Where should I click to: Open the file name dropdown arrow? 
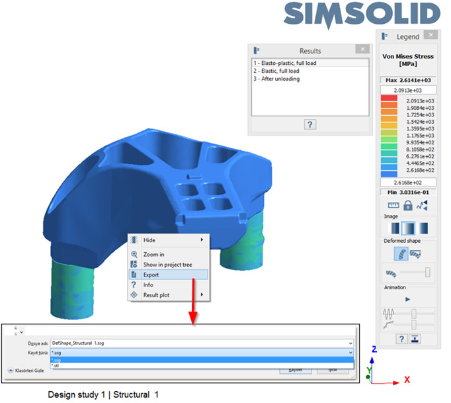350,343
